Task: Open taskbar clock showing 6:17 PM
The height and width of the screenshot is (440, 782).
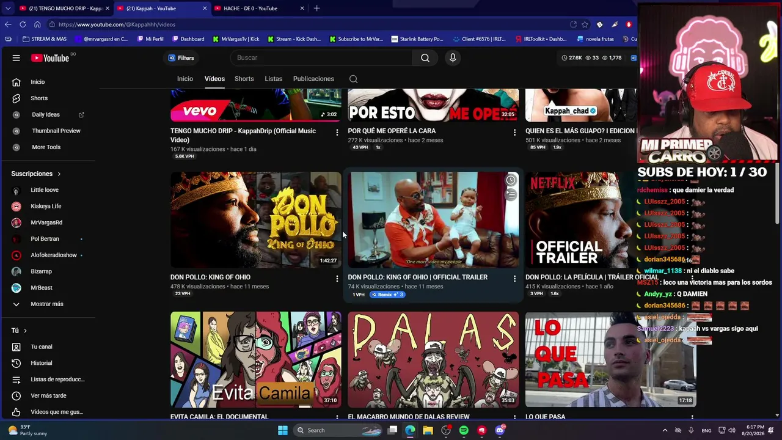Action: (x=755, y=430)
